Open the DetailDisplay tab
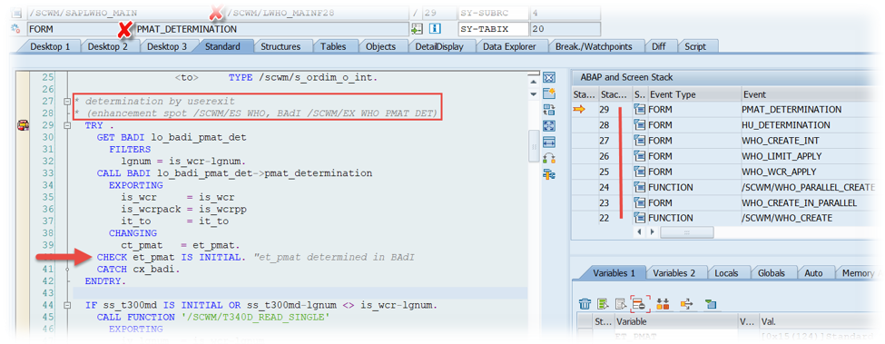Screen dimensions: 885x344 pos(439,47)
